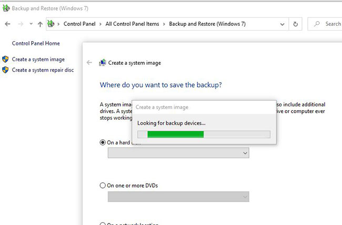The image size is (342, 225).
Task: Click the wizard back arrow
Action: tap(89, 63)
